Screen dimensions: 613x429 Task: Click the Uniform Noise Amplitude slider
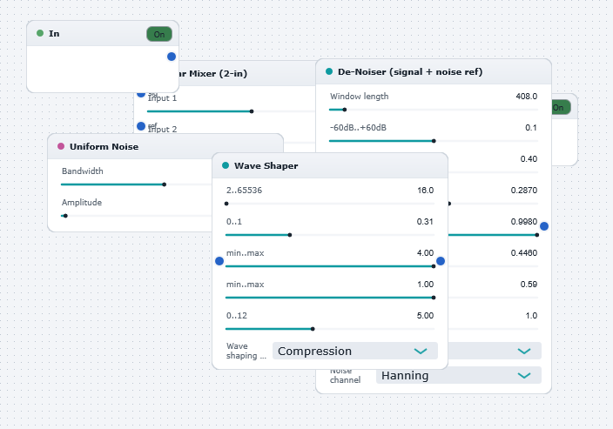pos(137,216)
